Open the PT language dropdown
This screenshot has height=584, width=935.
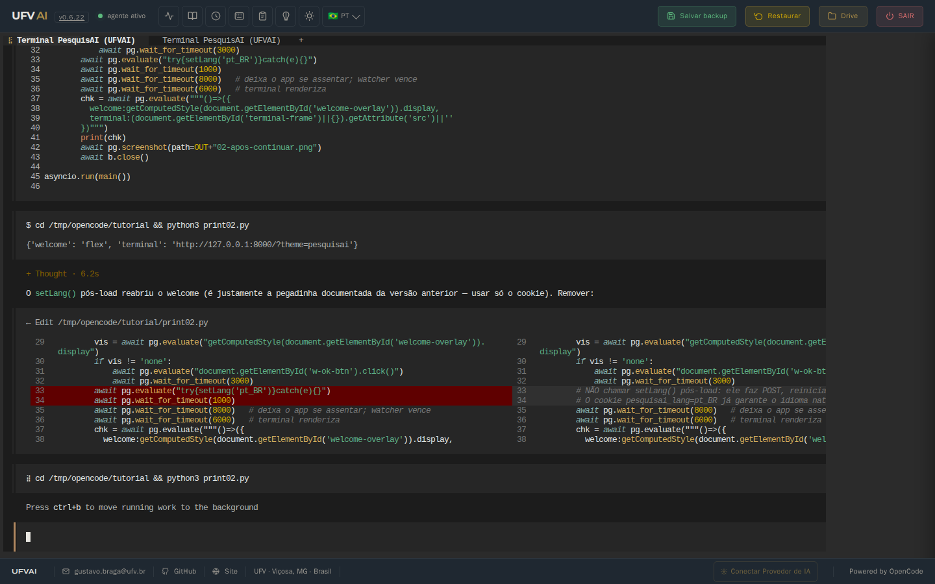coord(343,16)
